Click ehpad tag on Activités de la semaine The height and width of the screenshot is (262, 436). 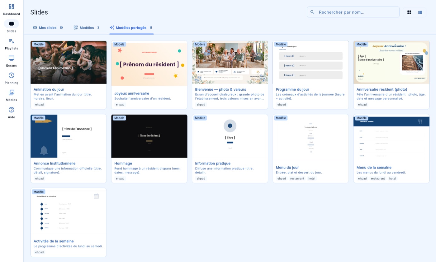(39, 252)
